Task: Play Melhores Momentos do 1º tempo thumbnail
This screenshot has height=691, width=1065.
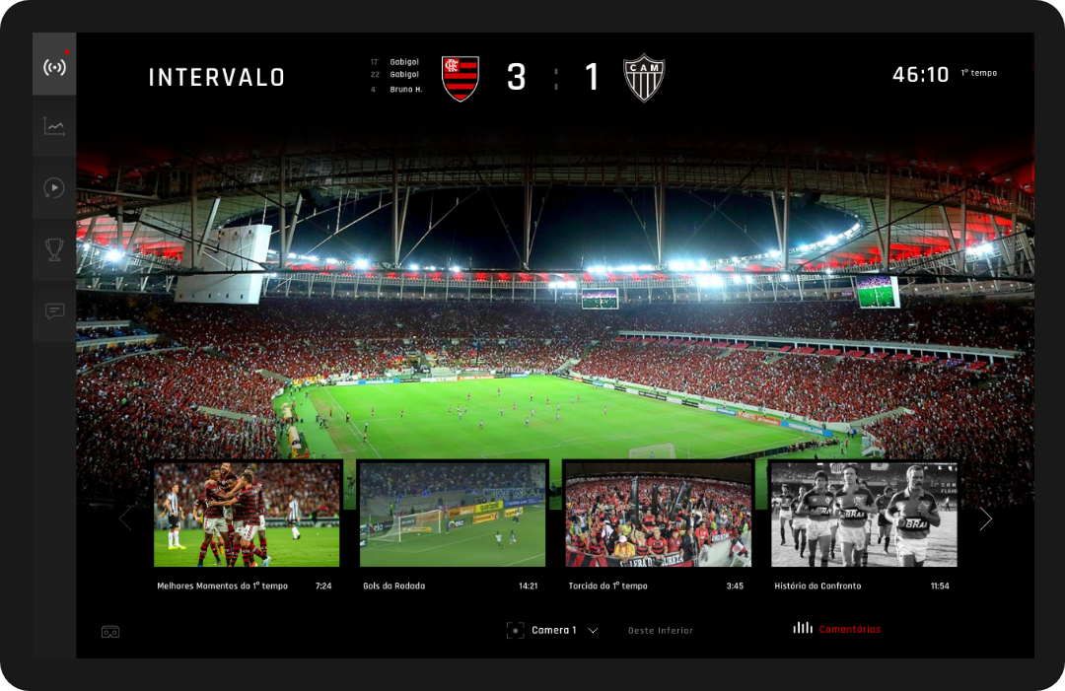Action: click(247, 515)
